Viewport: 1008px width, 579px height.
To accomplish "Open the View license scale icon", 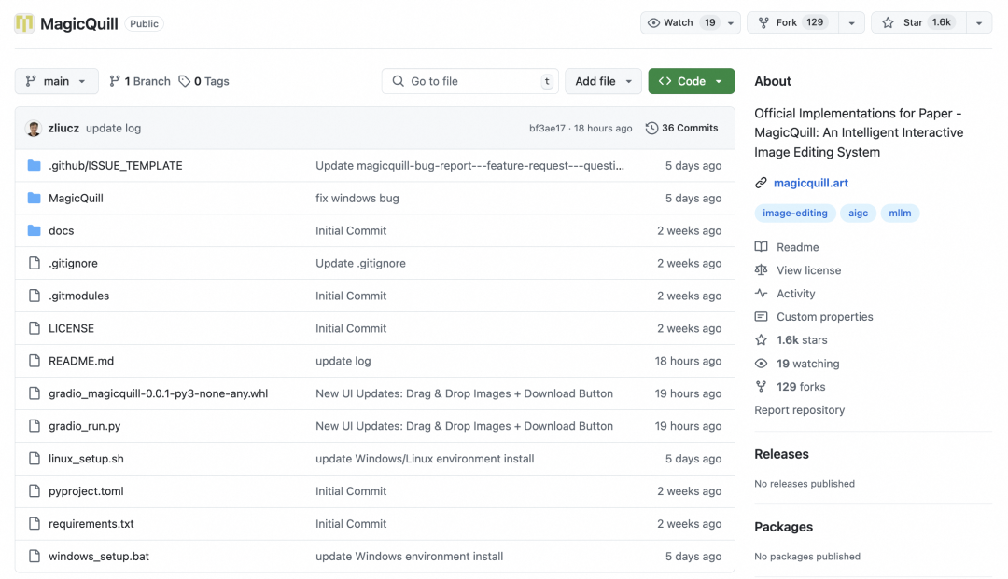I will tap(762, 270).
